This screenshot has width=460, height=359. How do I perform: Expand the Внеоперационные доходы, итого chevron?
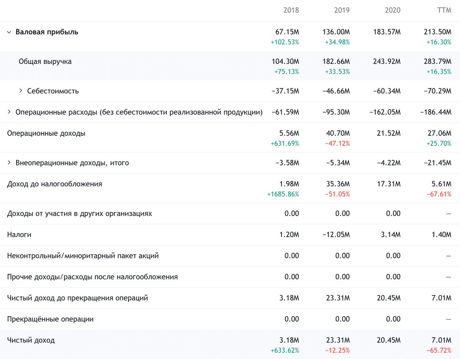tap(9, 163)
